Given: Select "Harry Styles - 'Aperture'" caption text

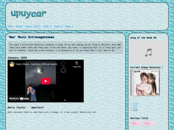Looking at the screenshot, I should (x=26, y=108).
